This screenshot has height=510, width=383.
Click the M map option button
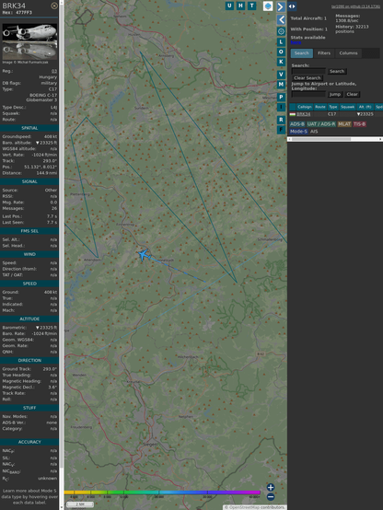click(x=281, y=85)
